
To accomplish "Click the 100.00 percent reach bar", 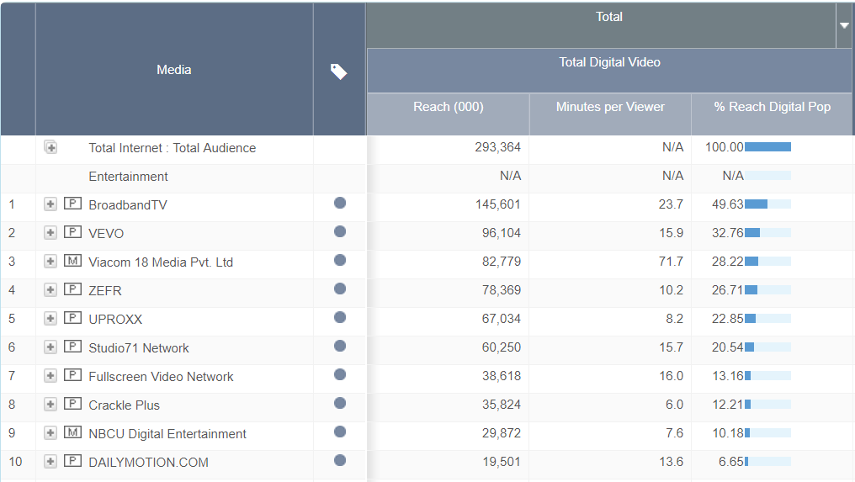I will click(767, 146).
